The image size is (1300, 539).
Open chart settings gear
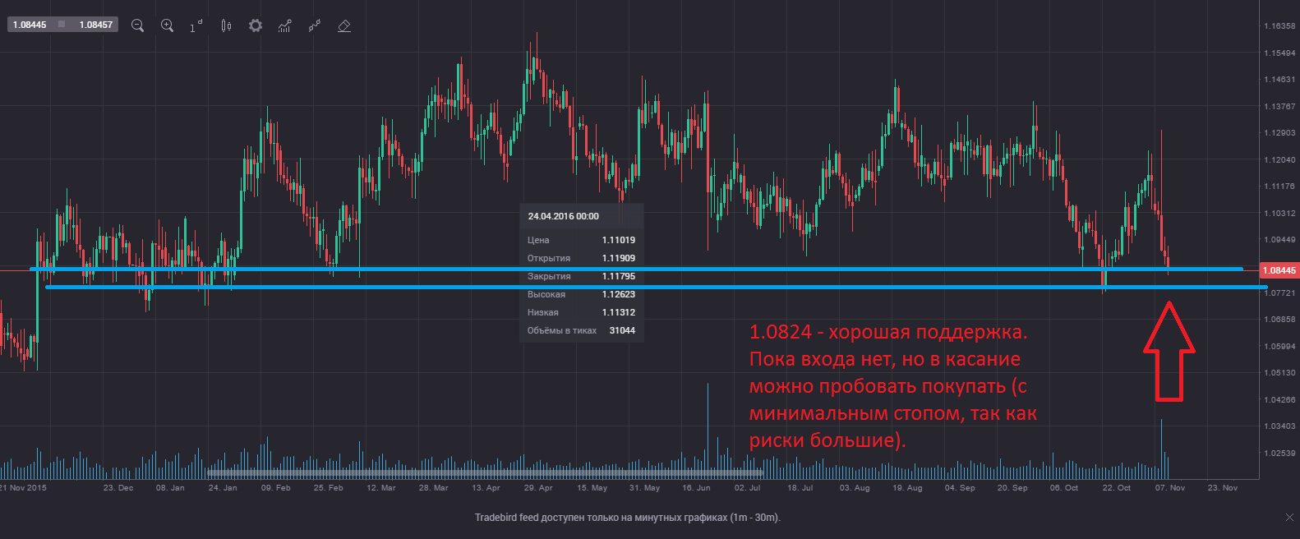256,25
